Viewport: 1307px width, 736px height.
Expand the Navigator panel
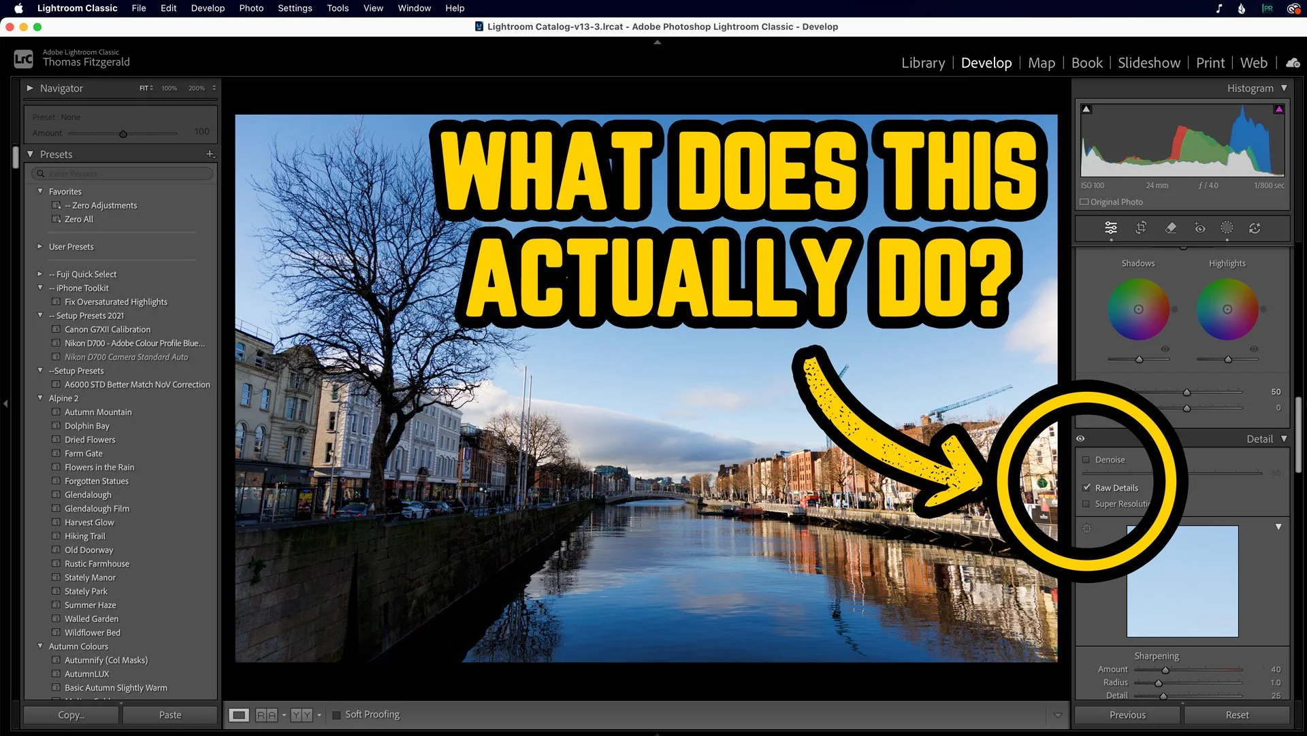[x=30, y=88]
